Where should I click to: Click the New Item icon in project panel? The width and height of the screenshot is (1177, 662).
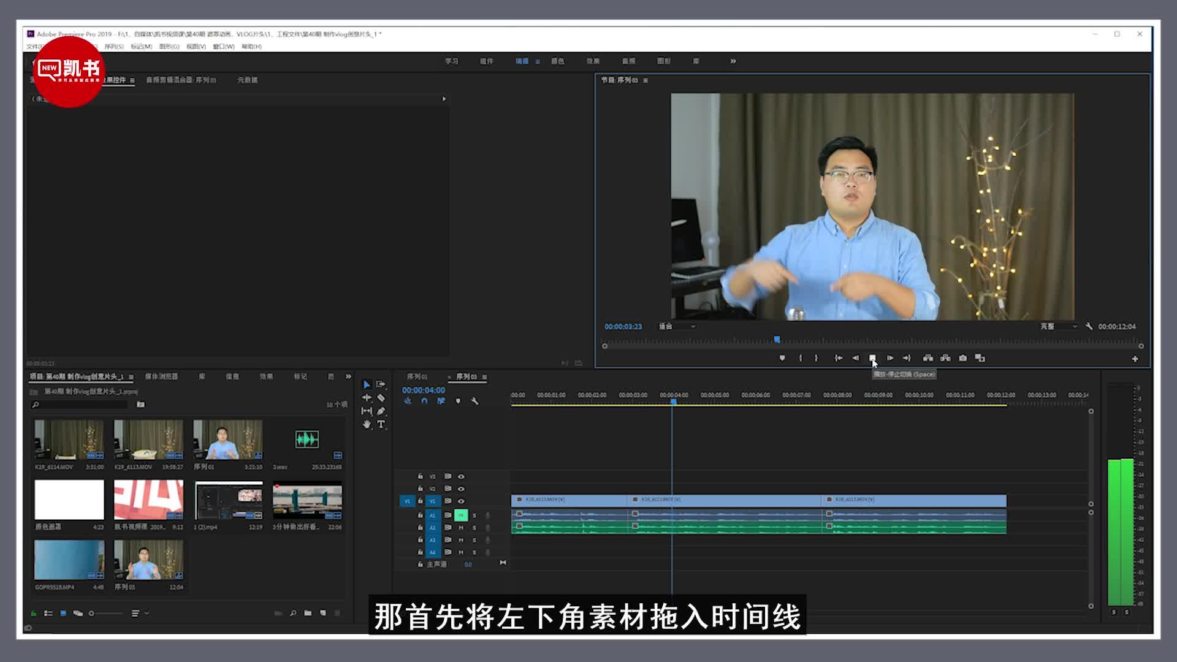[x=323, y=613]
